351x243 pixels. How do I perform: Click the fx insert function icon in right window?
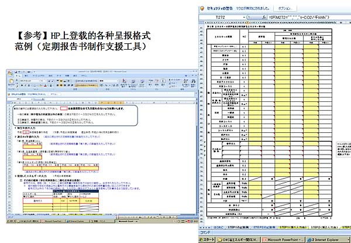(264, 17)
